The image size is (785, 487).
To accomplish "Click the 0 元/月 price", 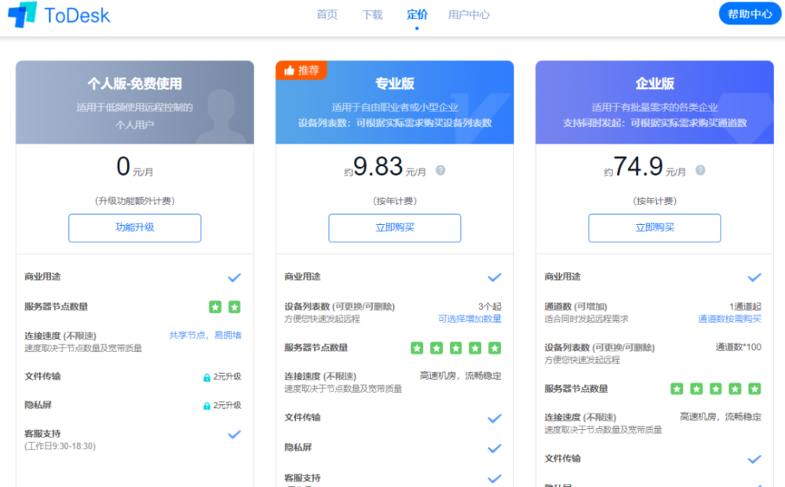I will click(x=135, y=166).
